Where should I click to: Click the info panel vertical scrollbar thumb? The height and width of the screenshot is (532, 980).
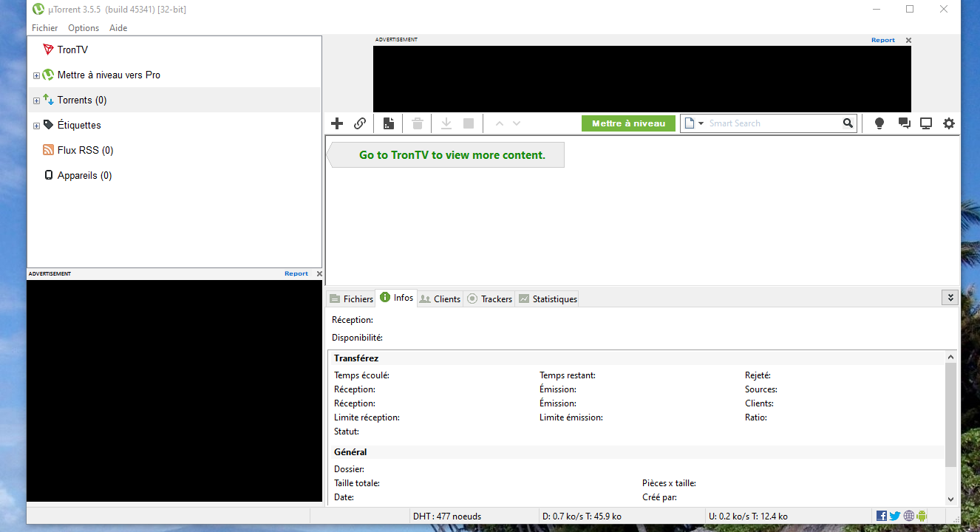[950, 415]
